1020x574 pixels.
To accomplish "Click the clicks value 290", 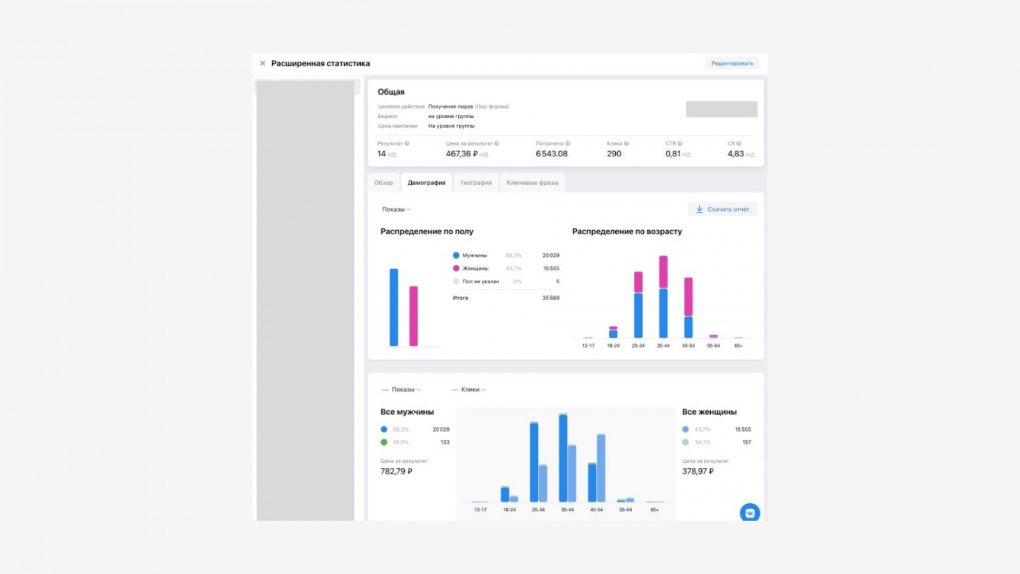I will click(x=614, y=154).
